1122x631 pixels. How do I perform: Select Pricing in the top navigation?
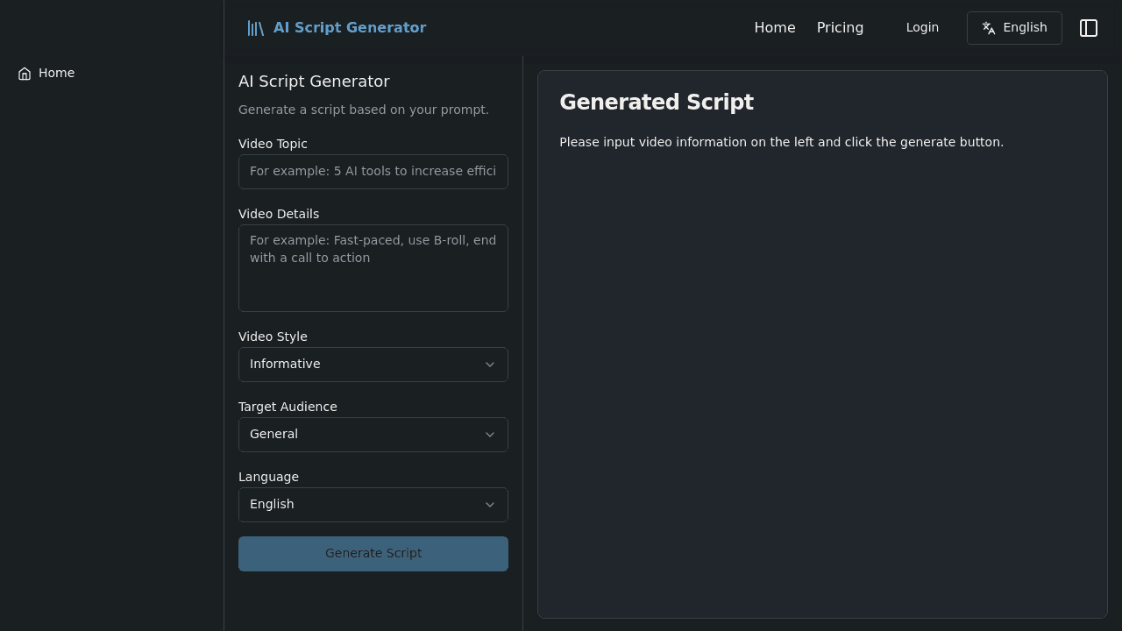[840, 27]
